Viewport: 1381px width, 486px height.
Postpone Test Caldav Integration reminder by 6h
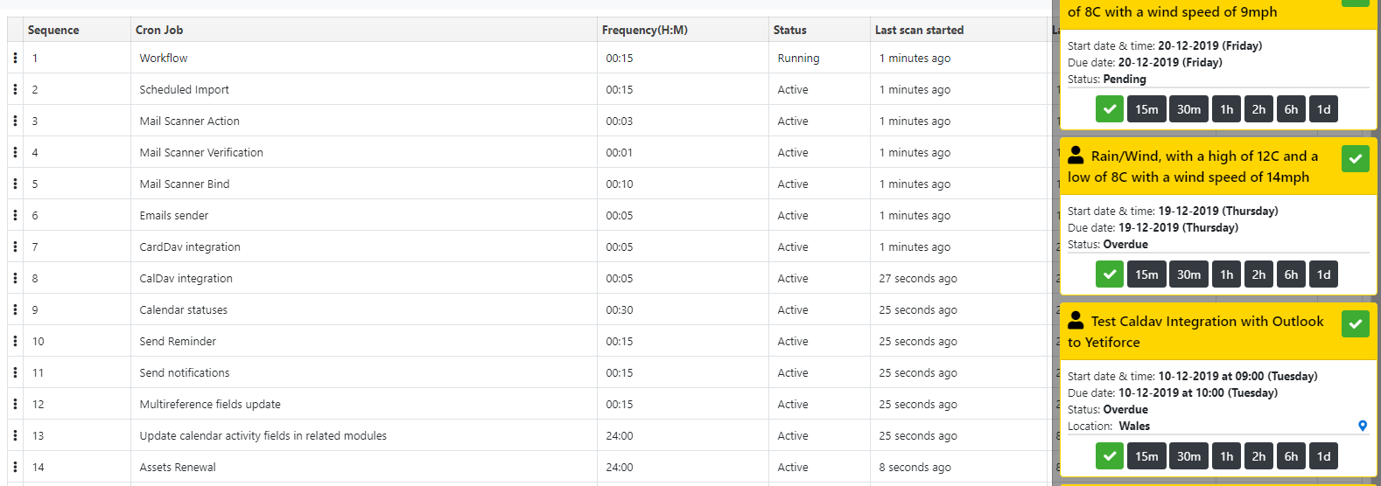pyautogui.click(x=1291, y=456)
